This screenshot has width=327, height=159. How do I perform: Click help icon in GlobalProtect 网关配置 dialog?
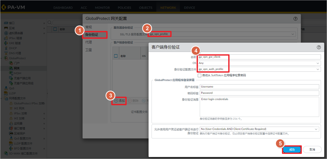click(x=295, y=19)
